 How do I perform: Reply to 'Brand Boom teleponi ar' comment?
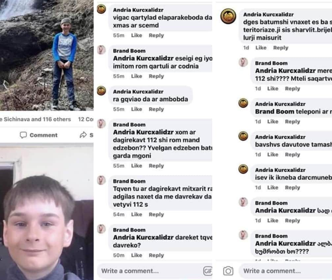tap(292, 122)
